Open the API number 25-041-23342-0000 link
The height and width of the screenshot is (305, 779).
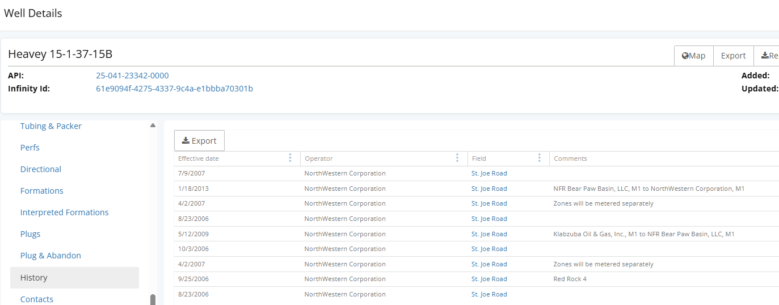(132, 76)
